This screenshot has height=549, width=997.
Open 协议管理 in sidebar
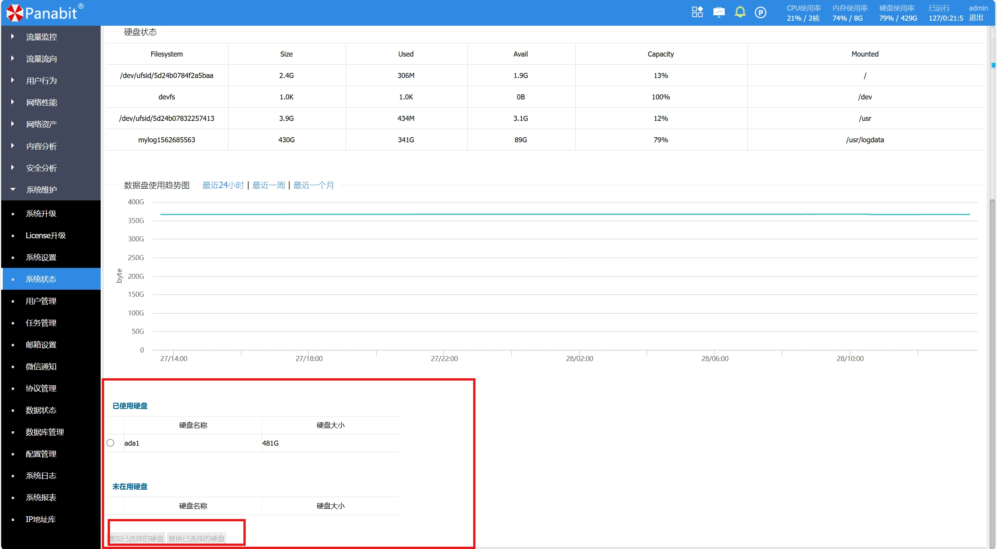pos(51,388)
